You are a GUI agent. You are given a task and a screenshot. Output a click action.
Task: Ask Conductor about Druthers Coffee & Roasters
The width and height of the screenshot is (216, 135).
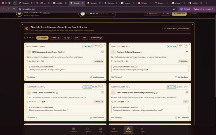pyautogui.click(x=182, y=77)
